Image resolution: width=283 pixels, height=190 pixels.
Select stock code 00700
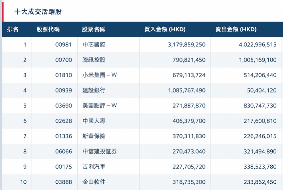[64, 60]
